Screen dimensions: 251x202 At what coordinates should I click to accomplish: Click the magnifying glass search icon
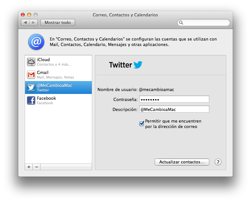click(x=181, y=23)
